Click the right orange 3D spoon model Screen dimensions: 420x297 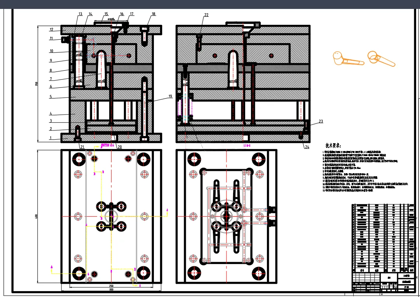tap(381, 58)
